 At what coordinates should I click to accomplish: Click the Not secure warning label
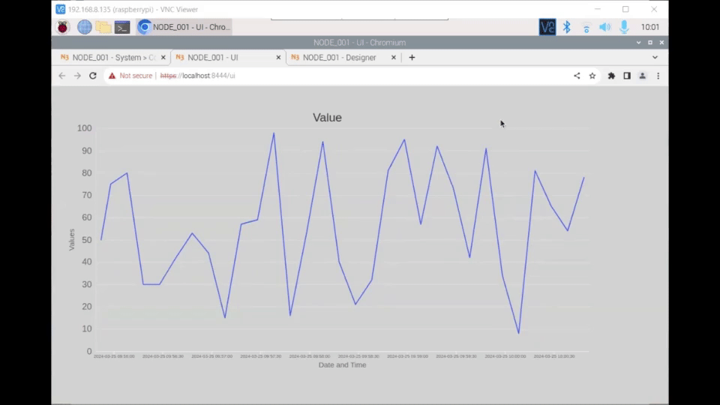click(130, 76)
